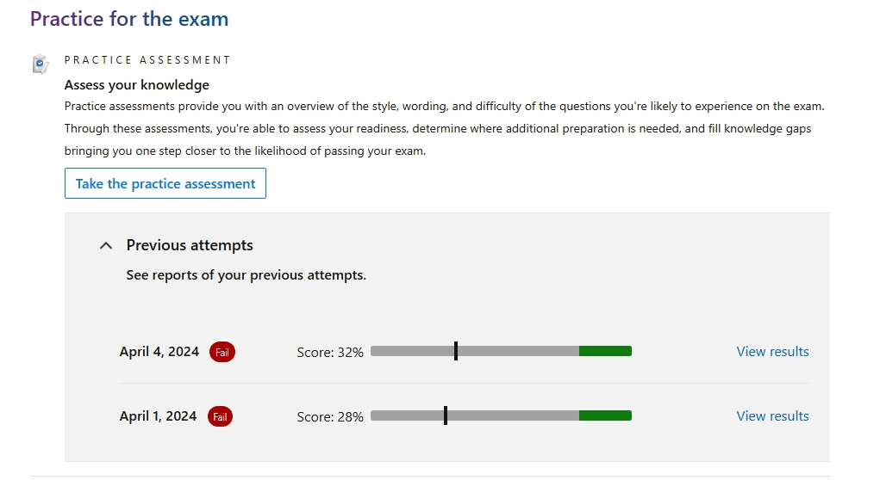The height and width of the screenshot is (480, 880).
Task: Click the practice assessment clipboard icon
Action: 40,64
